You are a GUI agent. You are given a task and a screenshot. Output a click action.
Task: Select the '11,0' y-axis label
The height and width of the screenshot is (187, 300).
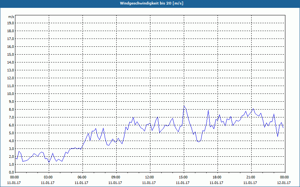click(11, 86)
